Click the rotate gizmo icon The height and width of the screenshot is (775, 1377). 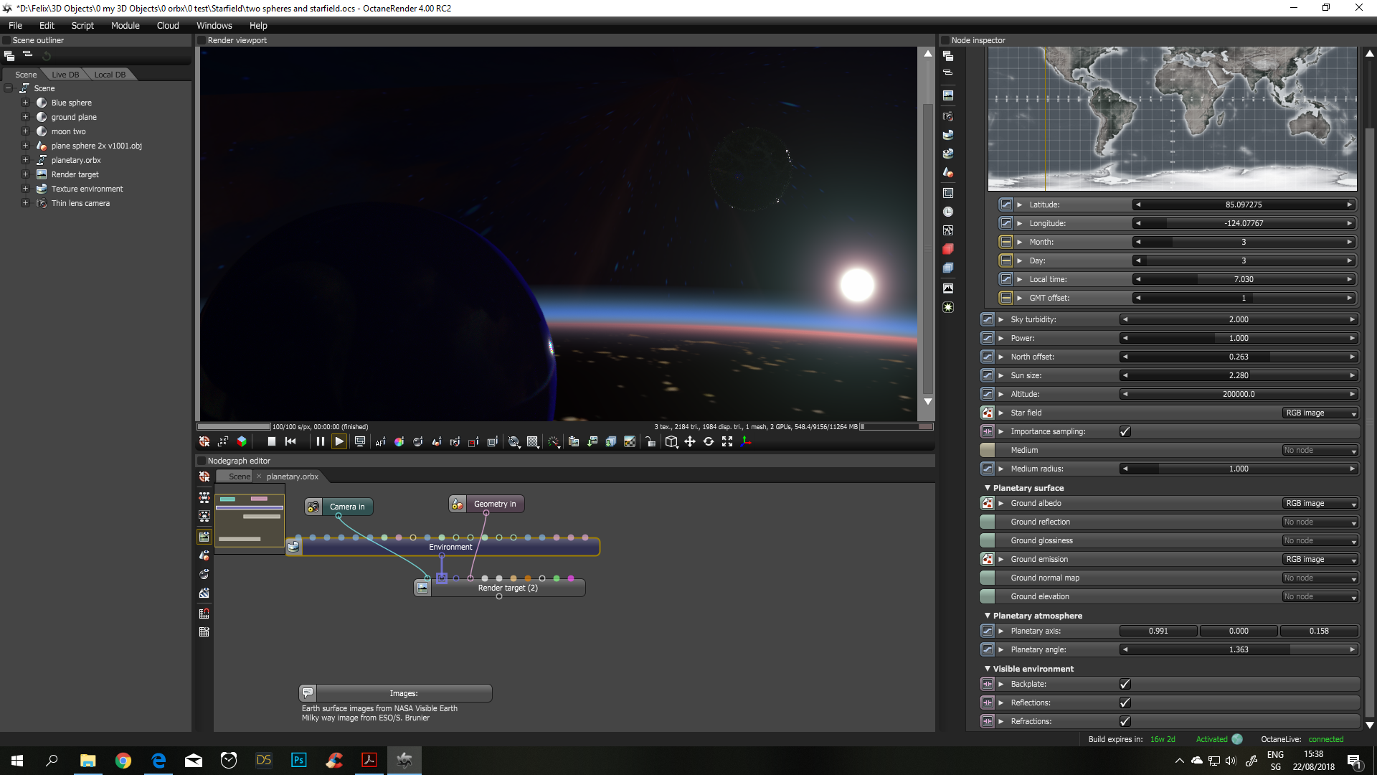[709, 442]
